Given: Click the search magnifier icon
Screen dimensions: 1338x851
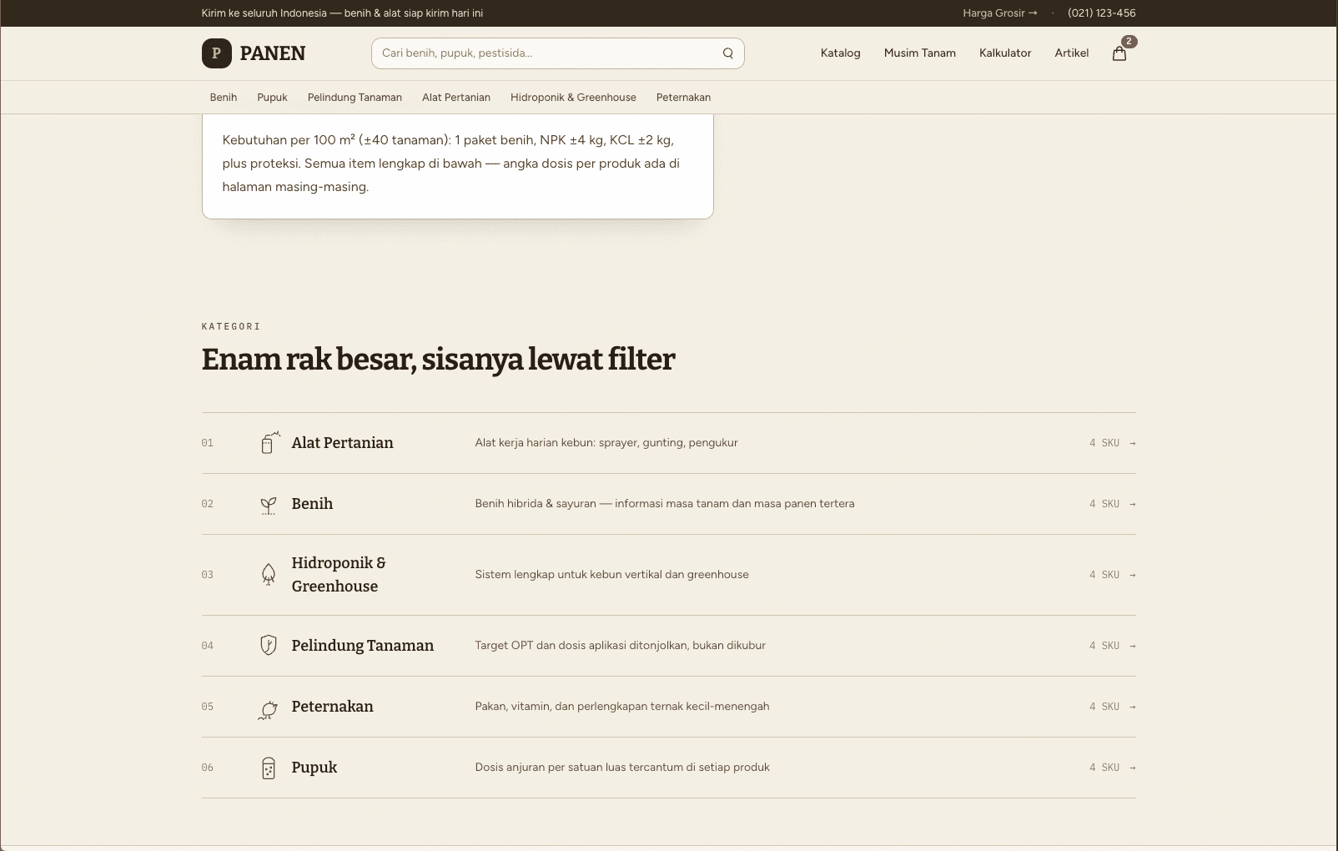Looking at the screenshot, I should [x=728, y=53].
